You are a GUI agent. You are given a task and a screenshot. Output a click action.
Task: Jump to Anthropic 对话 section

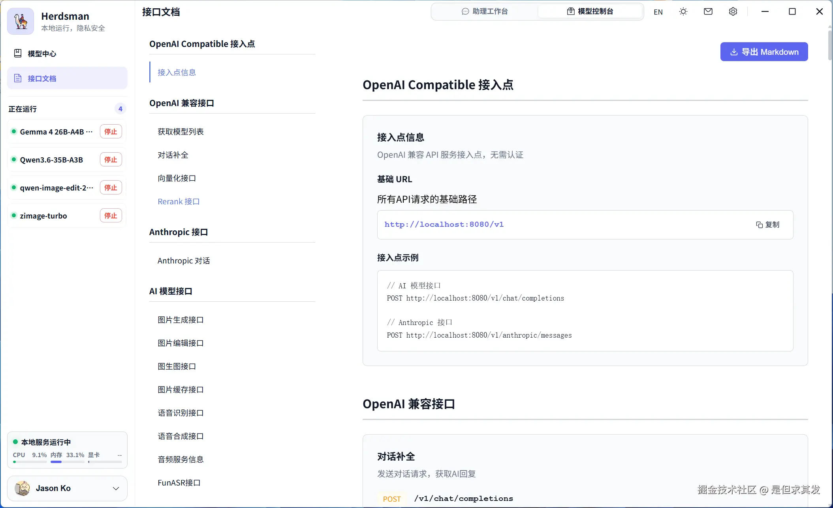pyautogui.click(x=184, y=261)
